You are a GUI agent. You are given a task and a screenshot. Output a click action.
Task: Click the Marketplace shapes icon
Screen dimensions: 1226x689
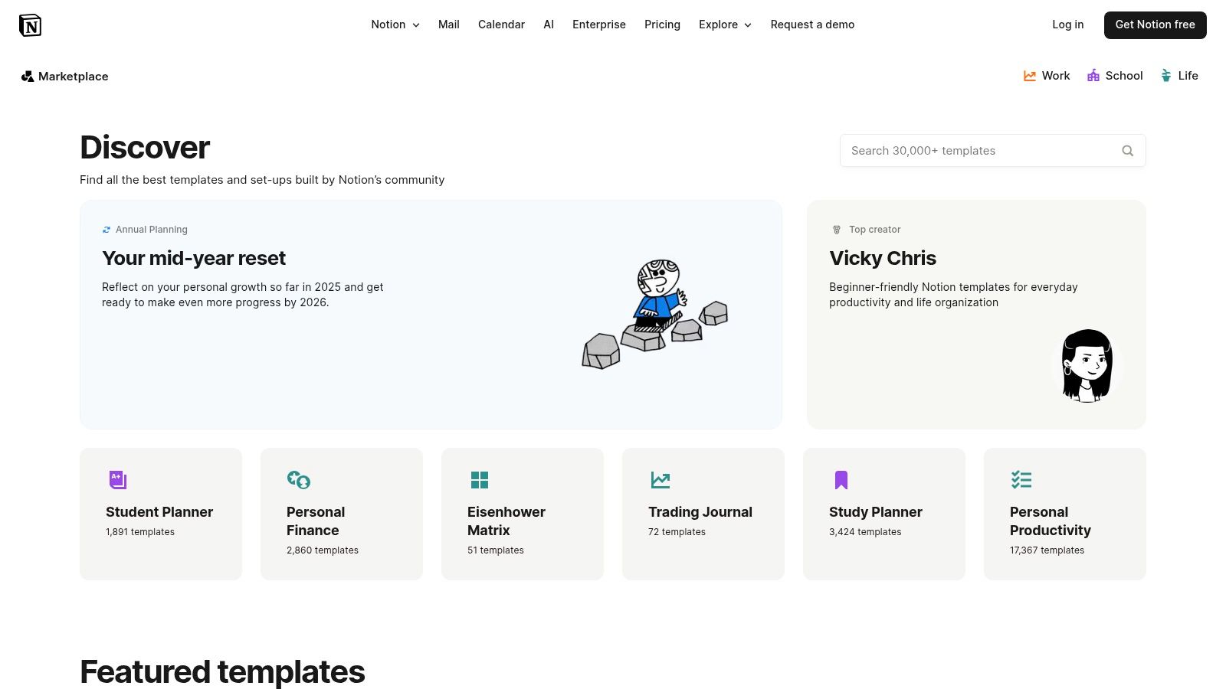[x=28, y=77]
